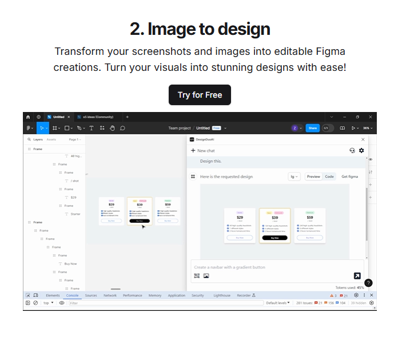Open the help question mark button
The height and width of the screenshot is (340, 406).
(368, 283)
